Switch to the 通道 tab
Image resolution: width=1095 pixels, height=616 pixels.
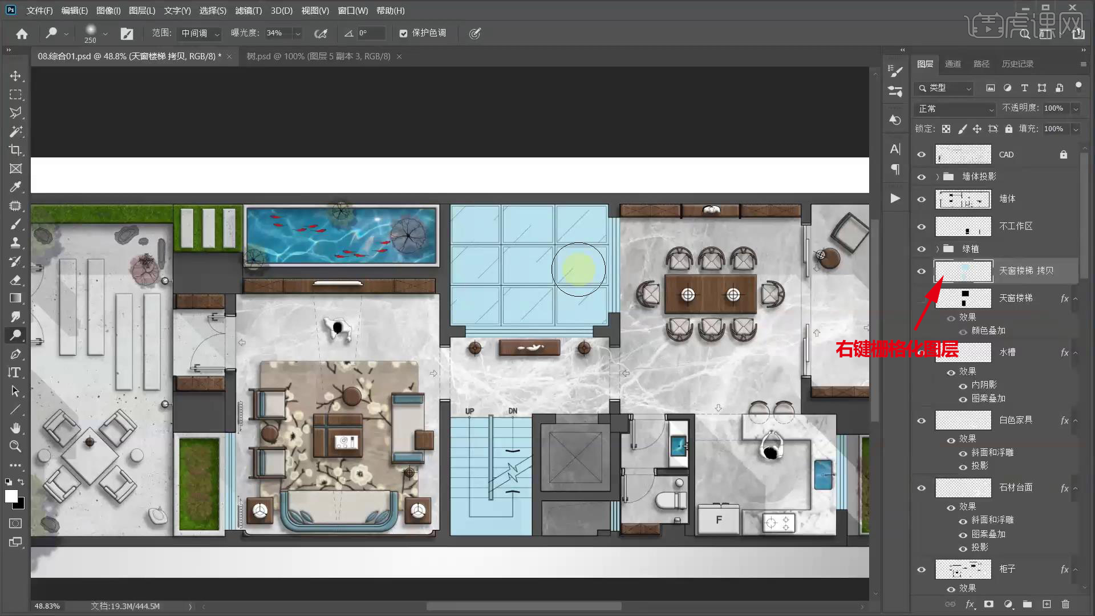coord(952,64)
